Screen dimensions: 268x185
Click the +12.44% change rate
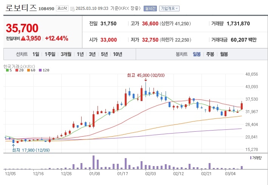[x=57, y=38]
